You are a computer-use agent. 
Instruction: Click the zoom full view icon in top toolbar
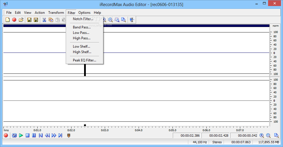pos(124,20)
